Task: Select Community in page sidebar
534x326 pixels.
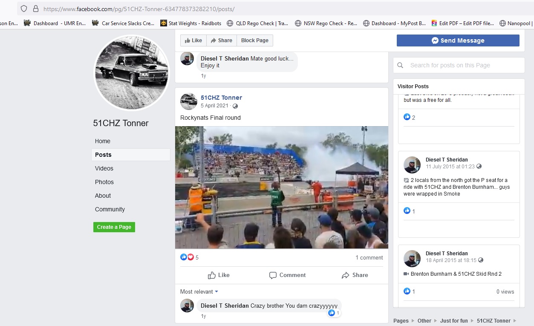Action: (110, 209)
